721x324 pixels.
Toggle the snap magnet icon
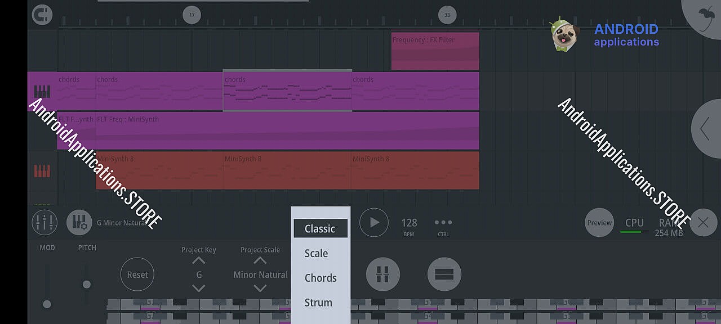click(x=42, y=15)
